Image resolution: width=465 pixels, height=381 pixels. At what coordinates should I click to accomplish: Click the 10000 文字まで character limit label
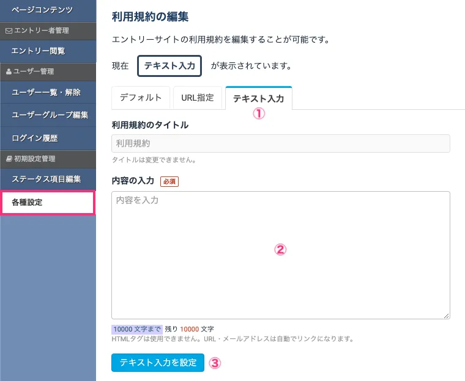coord(137,328)
